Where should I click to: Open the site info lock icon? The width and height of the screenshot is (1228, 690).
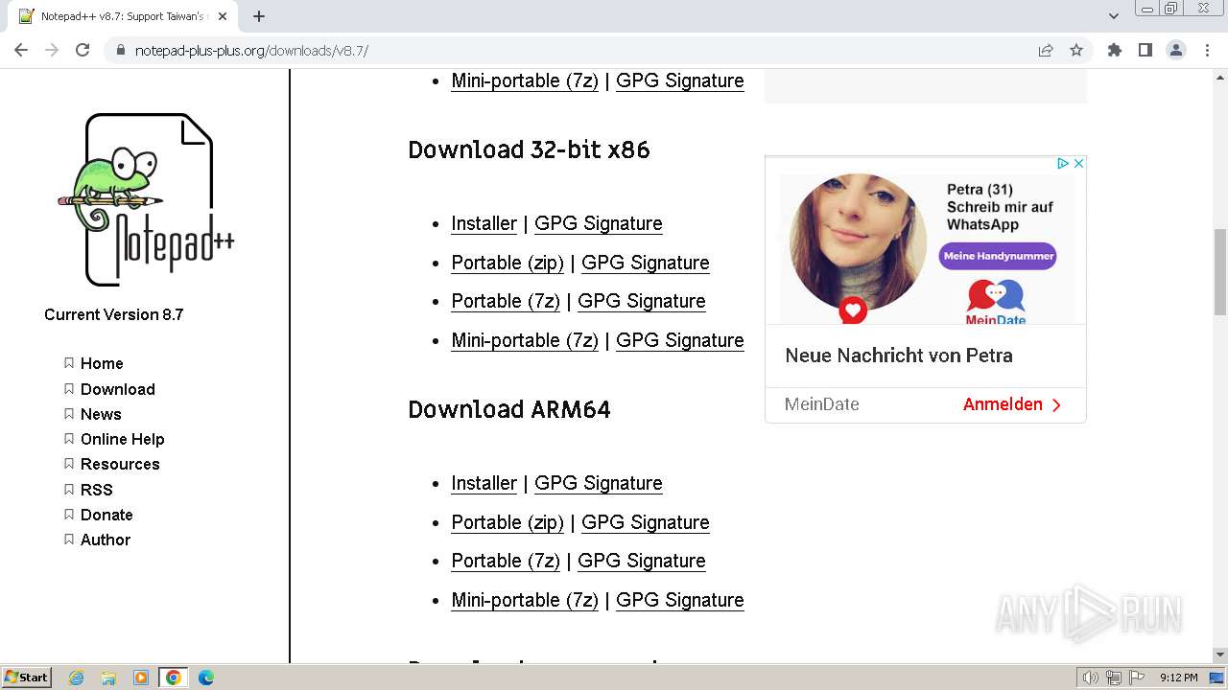click(x=121, y=51)
